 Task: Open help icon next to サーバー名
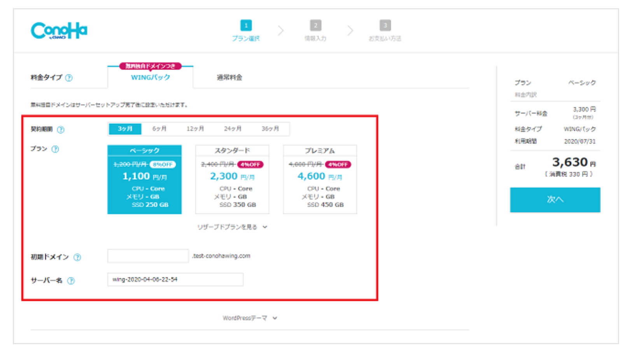71,281
